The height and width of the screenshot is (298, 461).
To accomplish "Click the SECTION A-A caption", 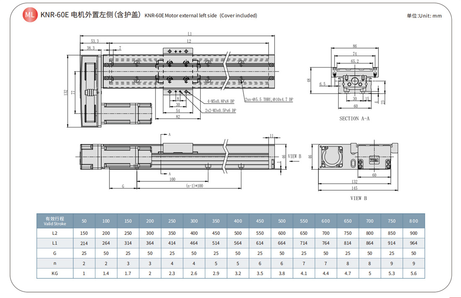I will pyautogui.click(x=354, y=119).
